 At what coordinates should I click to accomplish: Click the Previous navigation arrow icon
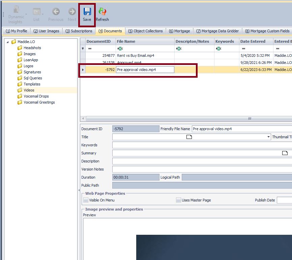pyautogui.click(x=55, y=11)
